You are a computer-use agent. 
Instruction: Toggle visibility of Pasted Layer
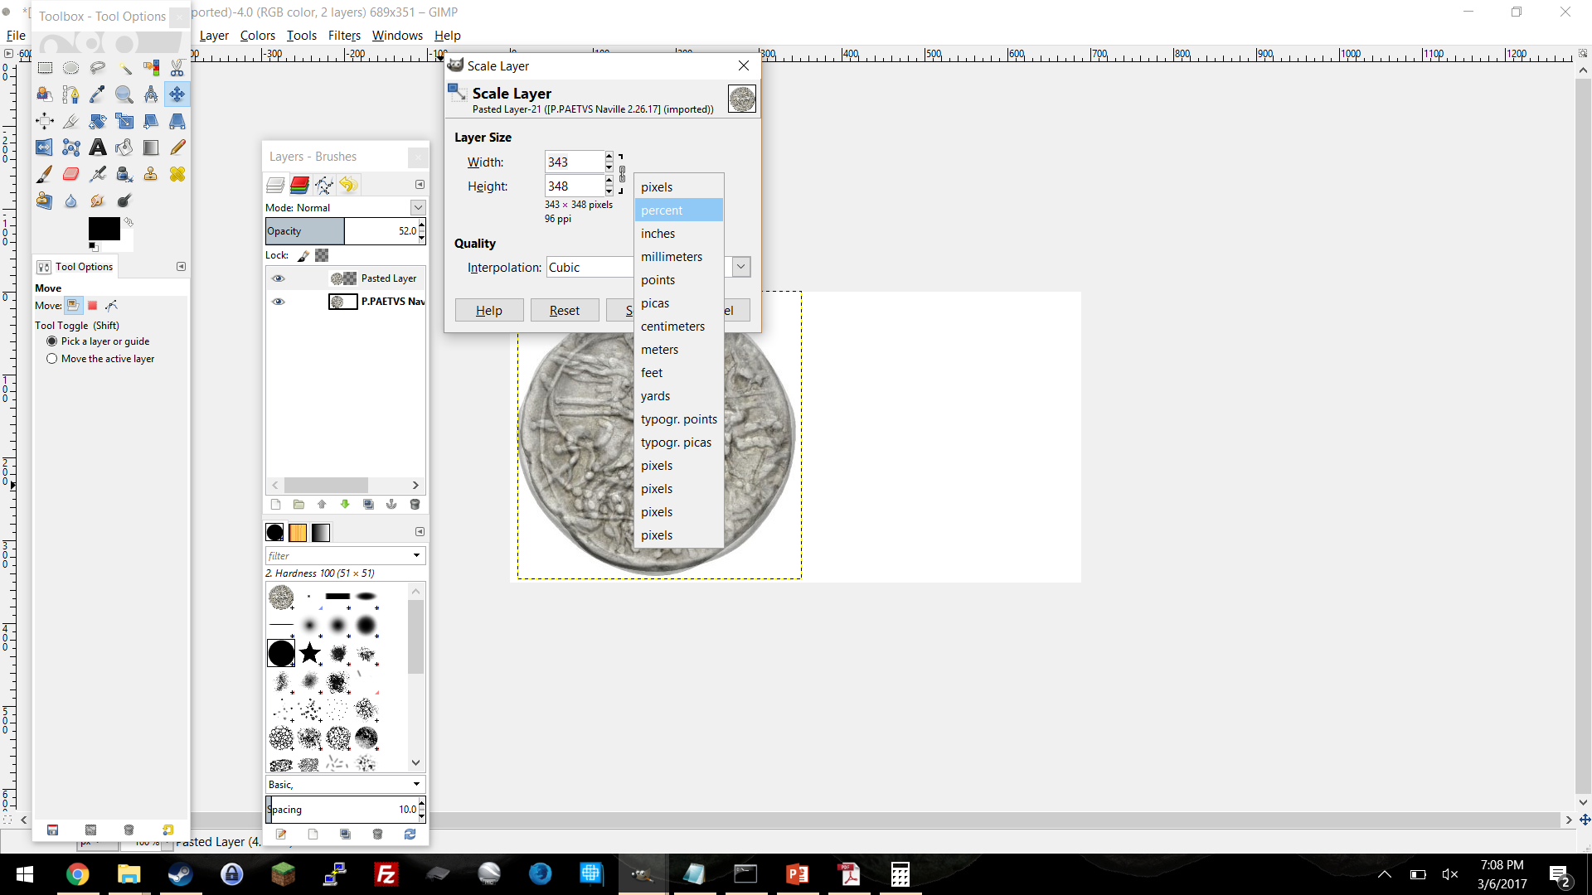[x=279, y=278]
